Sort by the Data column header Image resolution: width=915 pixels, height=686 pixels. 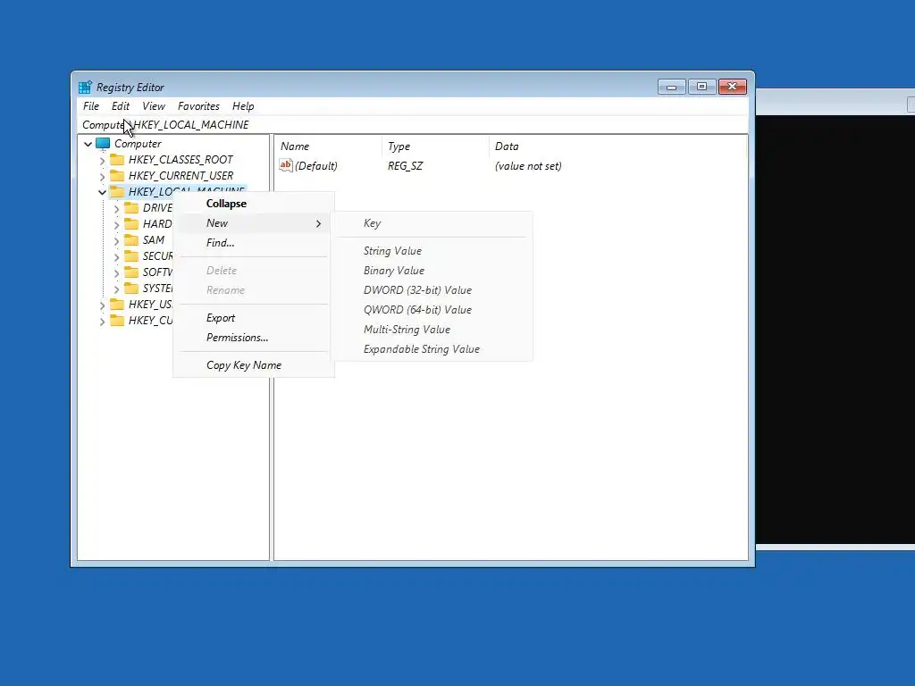617,146
